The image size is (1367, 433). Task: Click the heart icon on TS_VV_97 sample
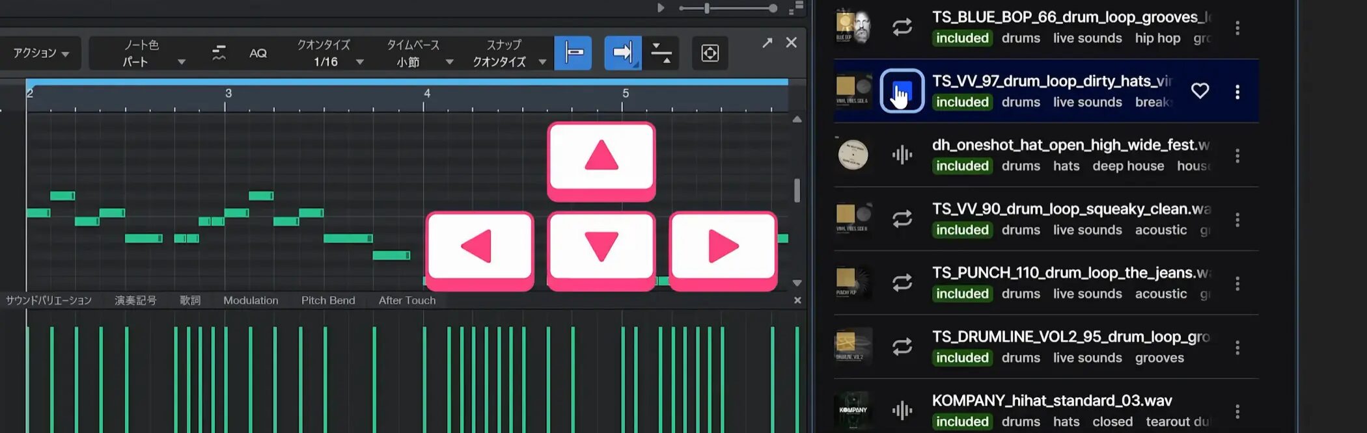coord(1200,91)
